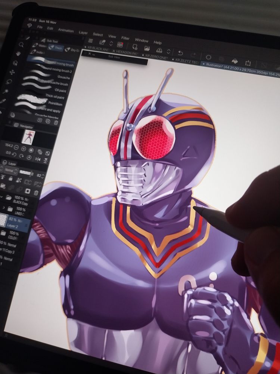Click the layer opacity slider
Viewport: 280px width, 374px height.
(x=27, y=173)
